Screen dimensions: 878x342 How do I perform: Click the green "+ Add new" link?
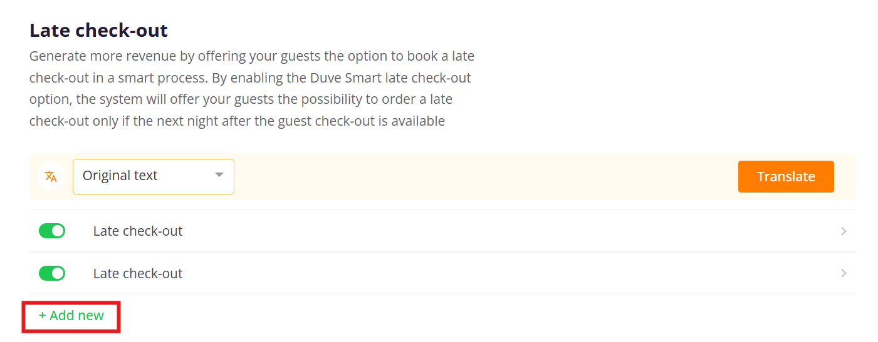point(71,316)
